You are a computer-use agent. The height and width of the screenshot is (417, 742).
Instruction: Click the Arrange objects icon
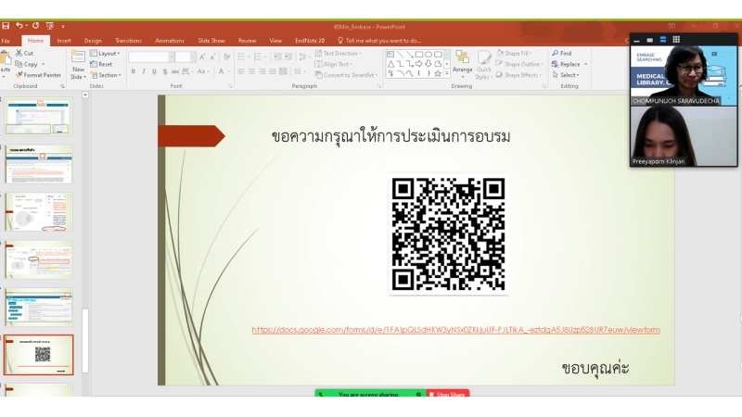tap(462, 61)
